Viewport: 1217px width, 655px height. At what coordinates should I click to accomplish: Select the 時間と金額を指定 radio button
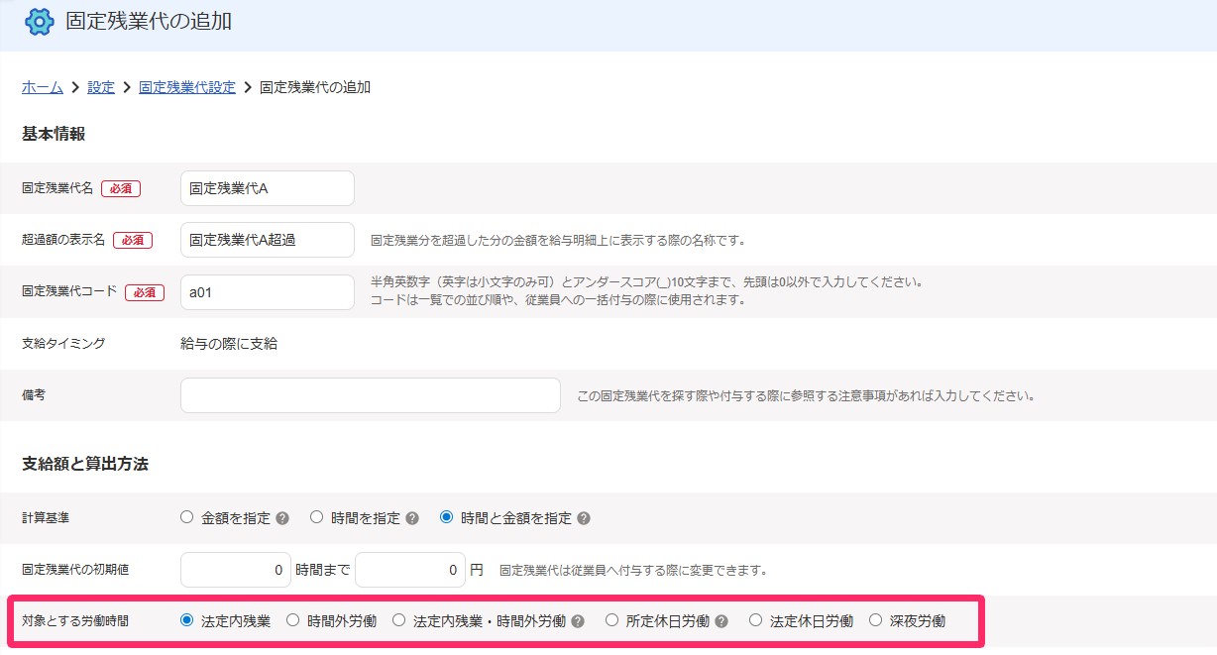(x=446, y=517)
